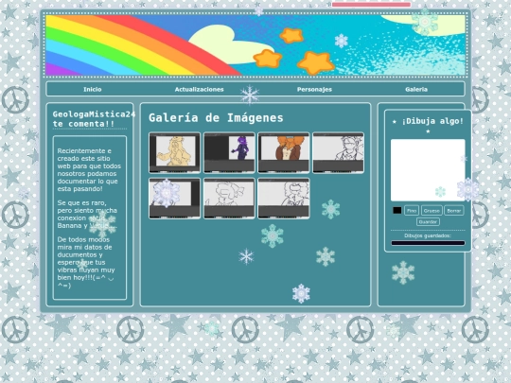Viewport: 511px width, 383px height.
Task: Click the paragraph starting 'De todos modos'
Action: (x=86, y=263)
